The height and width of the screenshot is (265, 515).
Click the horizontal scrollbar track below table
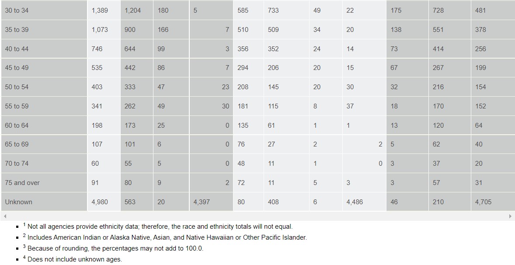[257, 216]
